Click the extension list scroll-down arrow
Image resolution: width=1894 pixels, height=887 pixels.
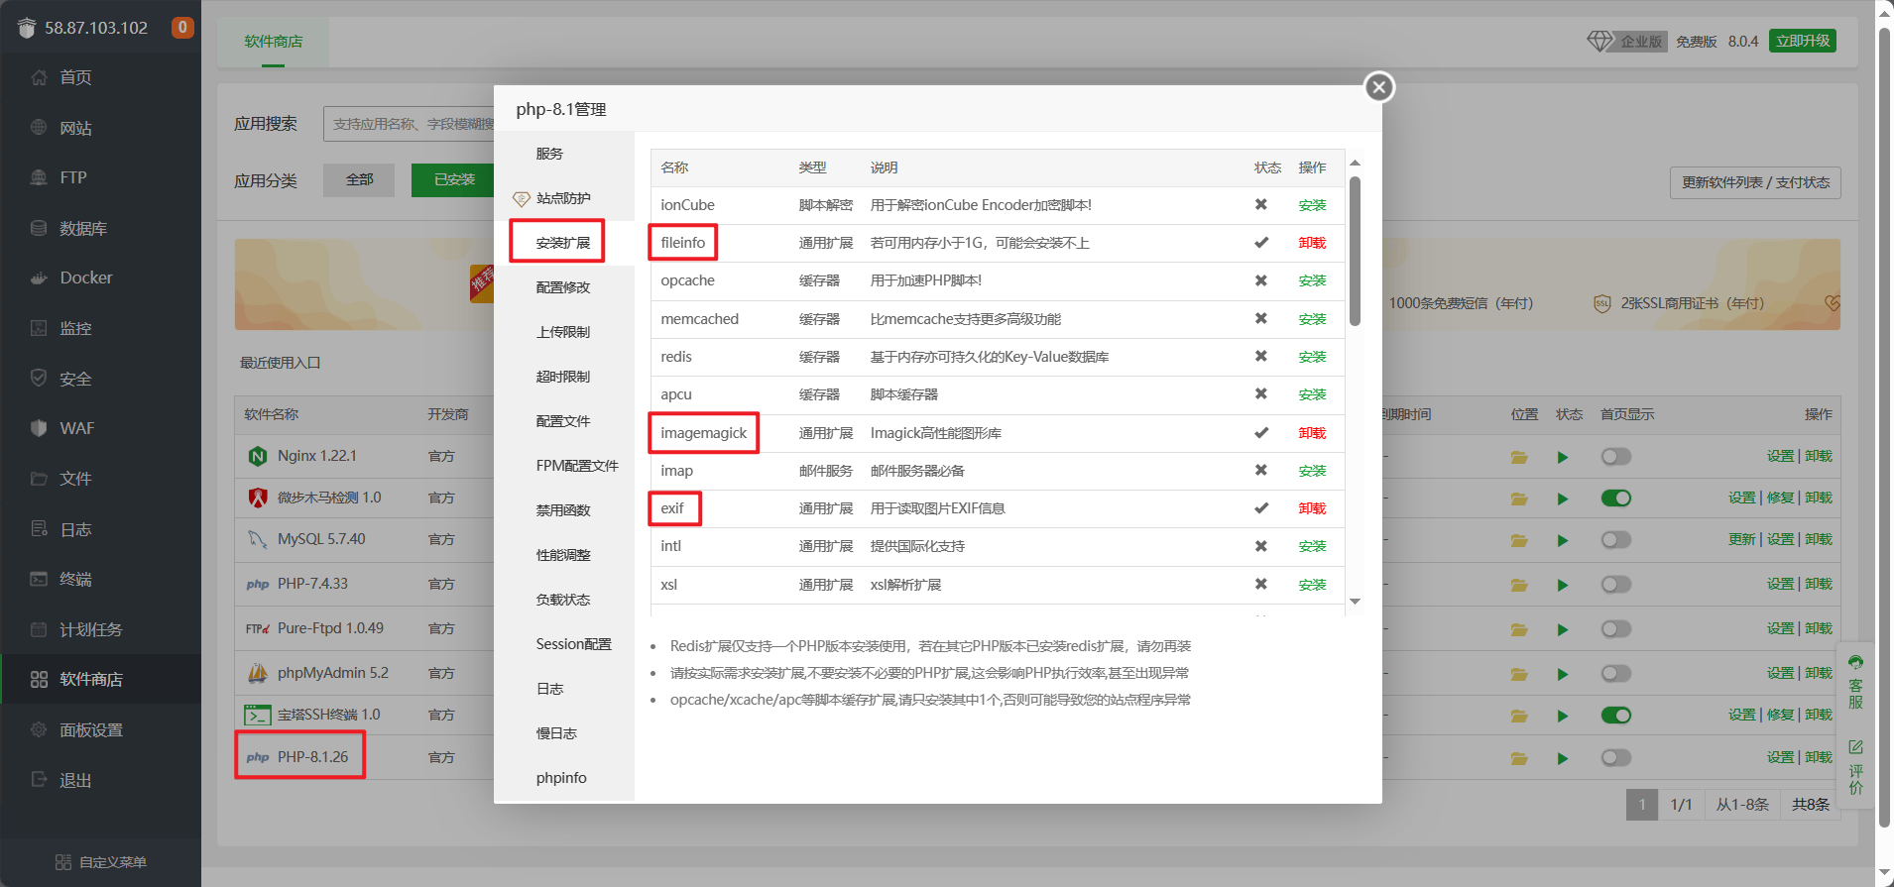[1355, 602]
